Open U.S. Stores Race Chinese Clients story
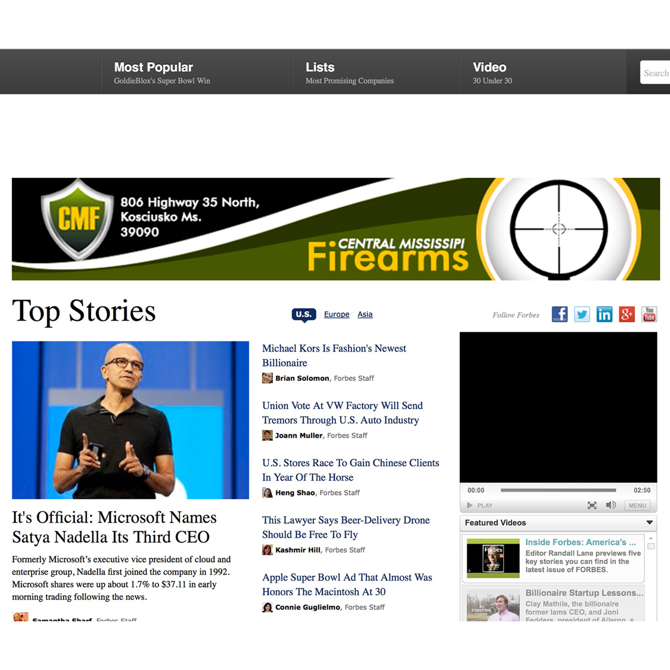This screenshot has width=670, height=670. [351, 470]
